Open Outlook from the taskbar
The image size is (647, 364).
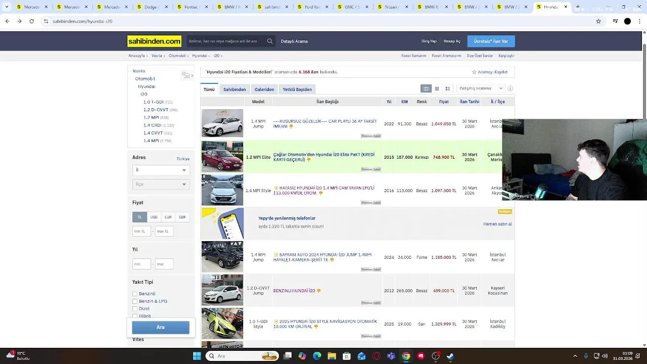[x=361, y=356]
